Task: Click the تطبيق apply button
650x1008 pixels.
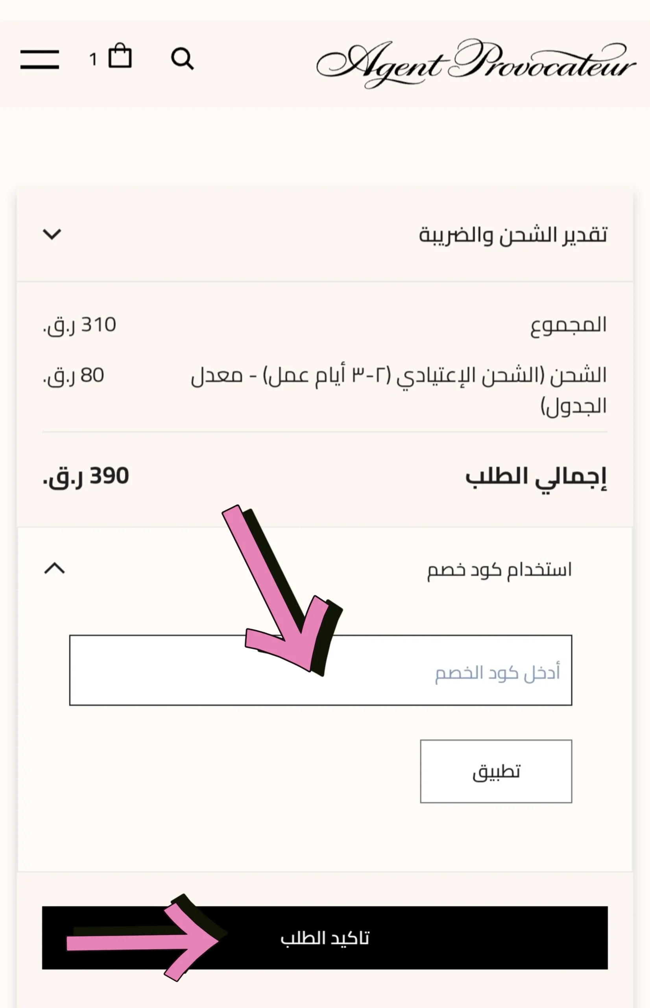Action: click(496, 771)
